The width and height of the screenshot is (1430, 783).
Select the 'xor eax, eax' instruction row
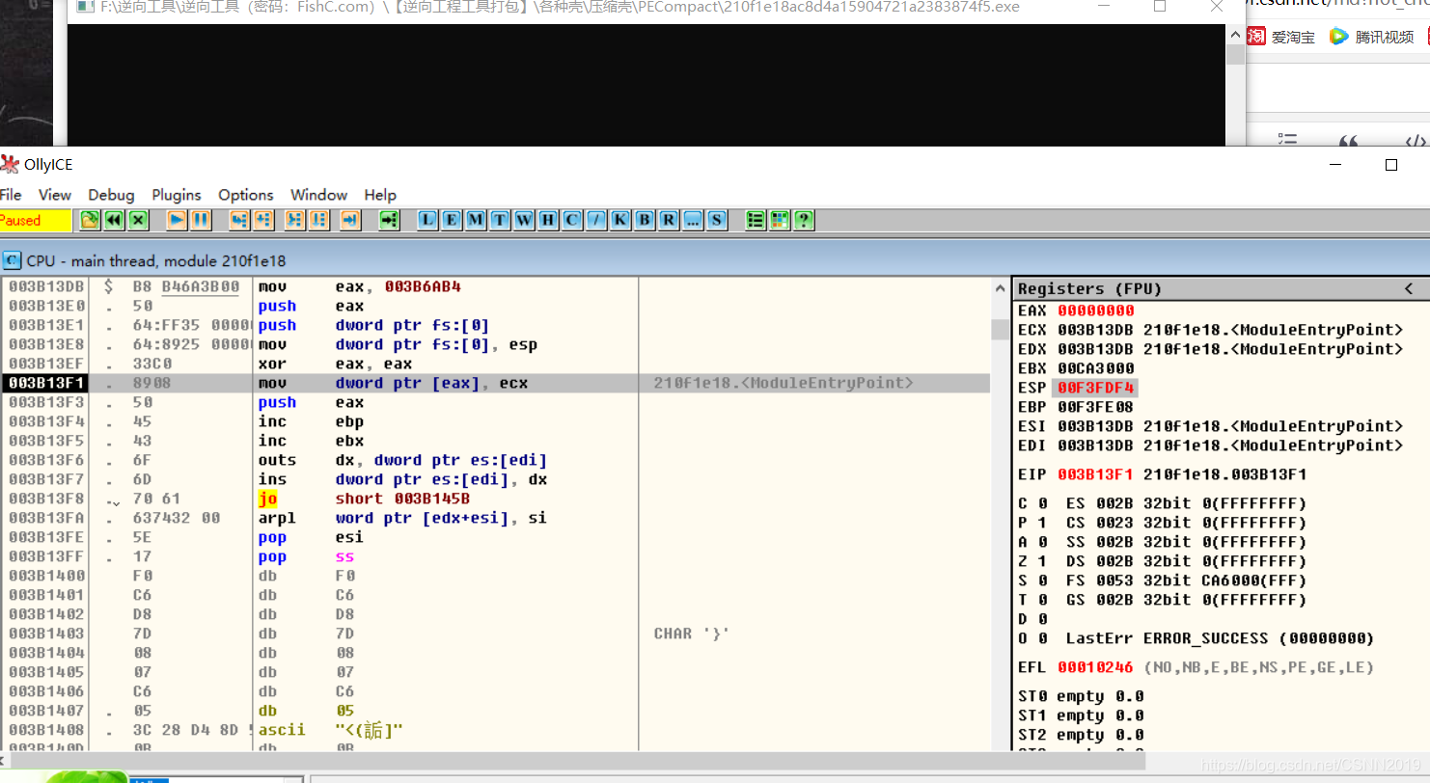[x=496, y=364]
